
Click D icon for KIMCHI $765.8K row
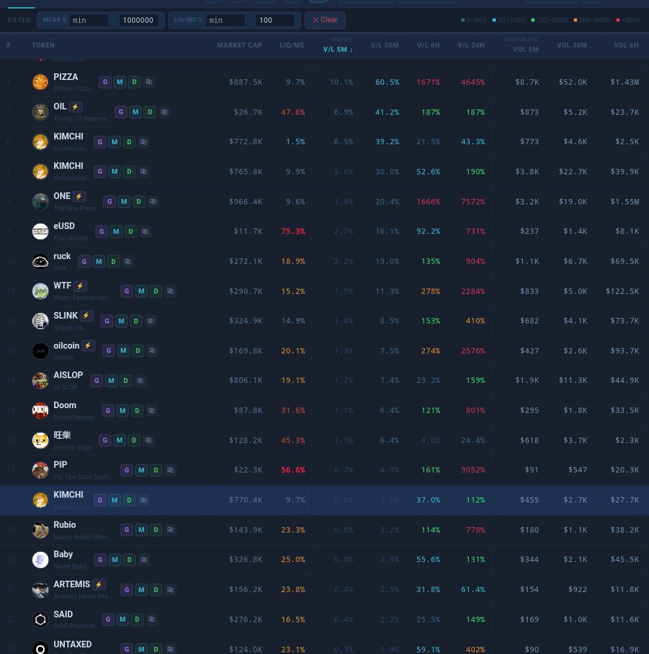click(x=129, y=171)
